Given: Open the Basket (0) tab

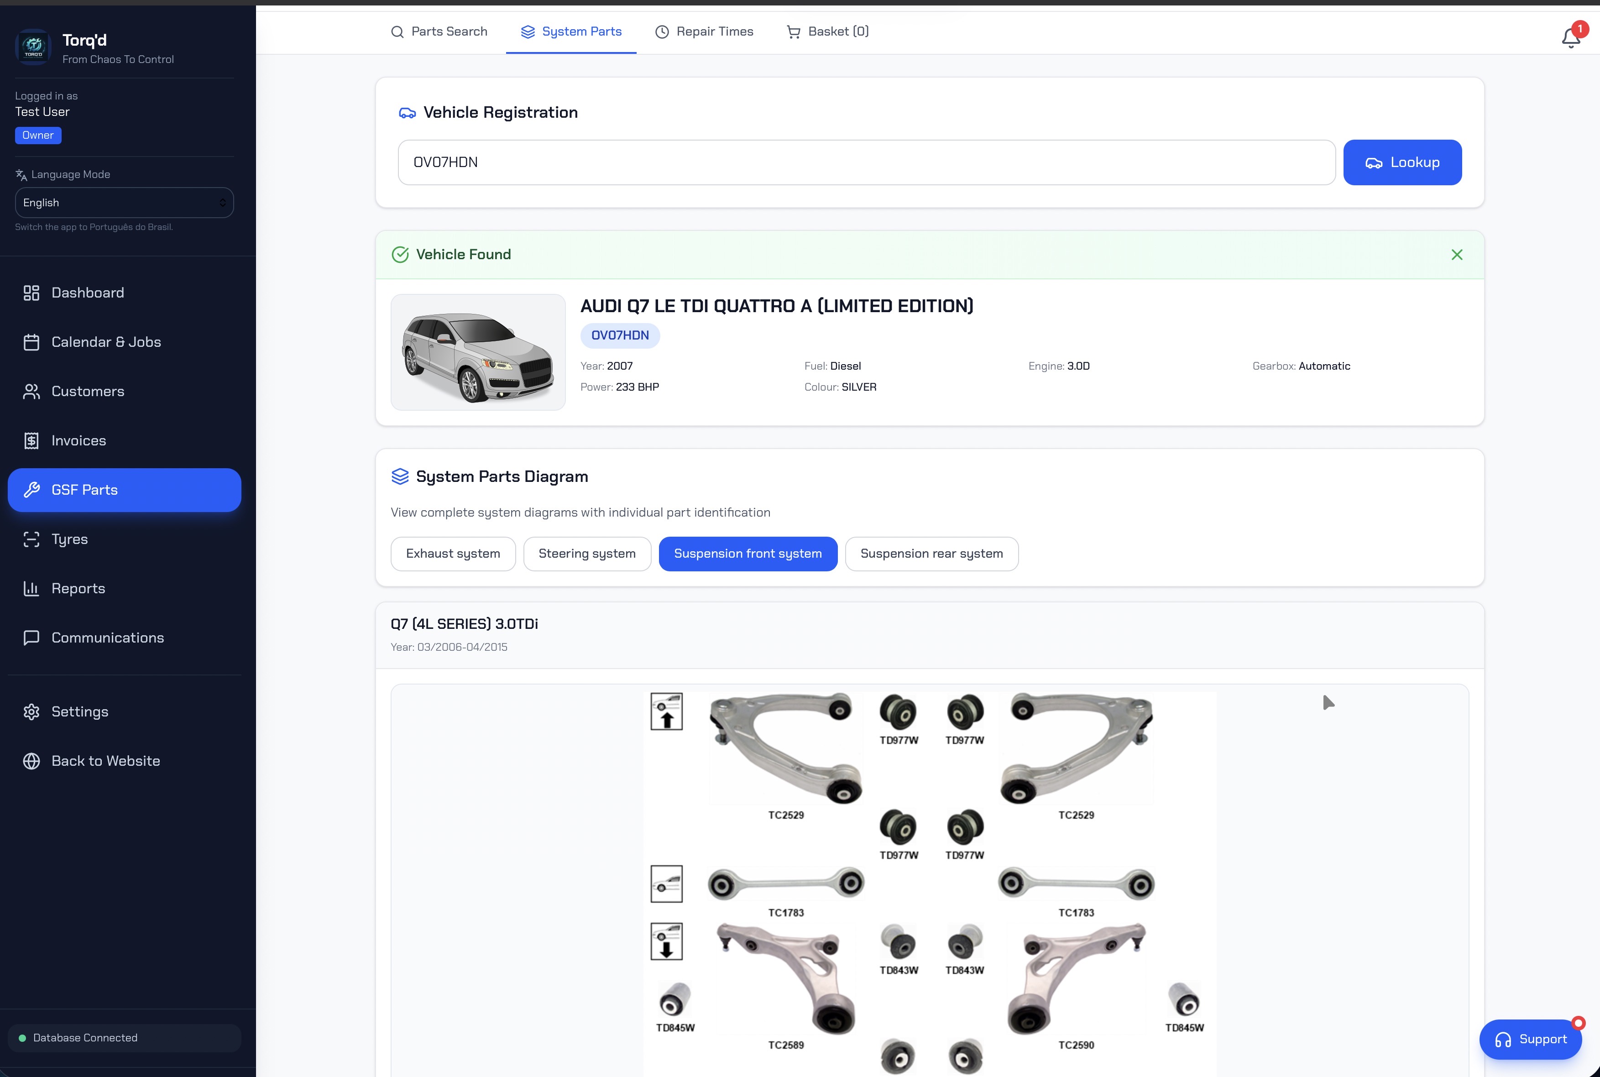Looking at the screenshot, I should [x=827, y=31].
